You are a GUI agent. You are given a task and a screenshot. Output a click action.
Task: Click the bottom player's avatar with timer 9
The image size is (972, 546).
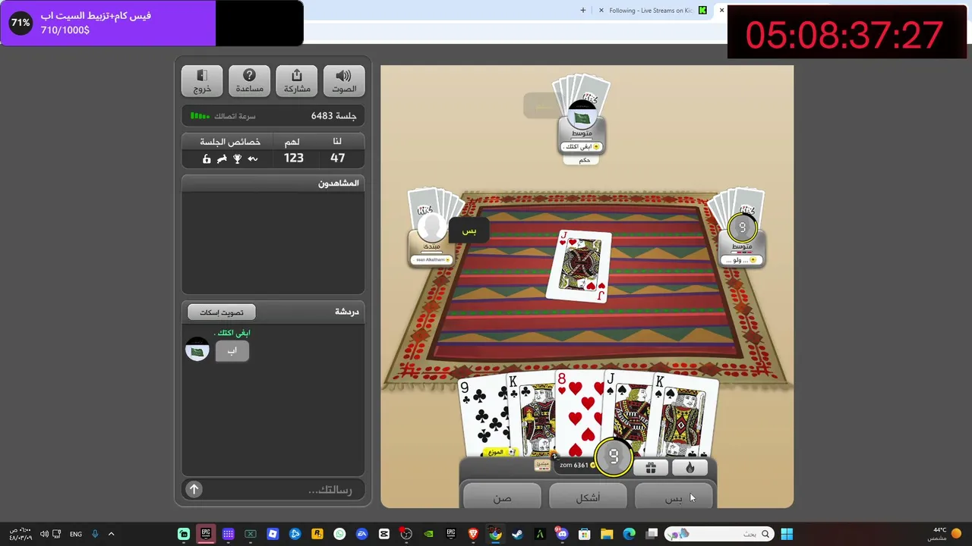[614, 457]
